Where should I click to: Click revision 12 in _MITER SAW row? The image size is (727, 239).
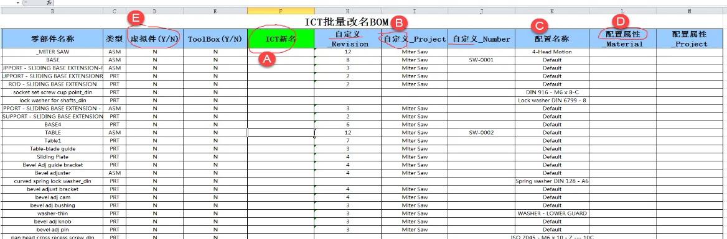348,52
